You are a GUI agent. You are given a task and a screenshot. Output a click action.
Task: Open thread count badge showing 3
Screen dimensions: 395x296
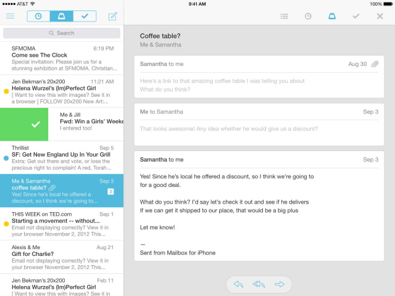click(110, 192)
